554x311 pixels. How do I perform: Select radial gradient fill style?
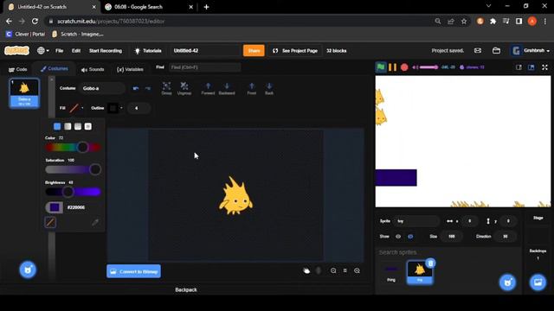(x=88, y=126)
